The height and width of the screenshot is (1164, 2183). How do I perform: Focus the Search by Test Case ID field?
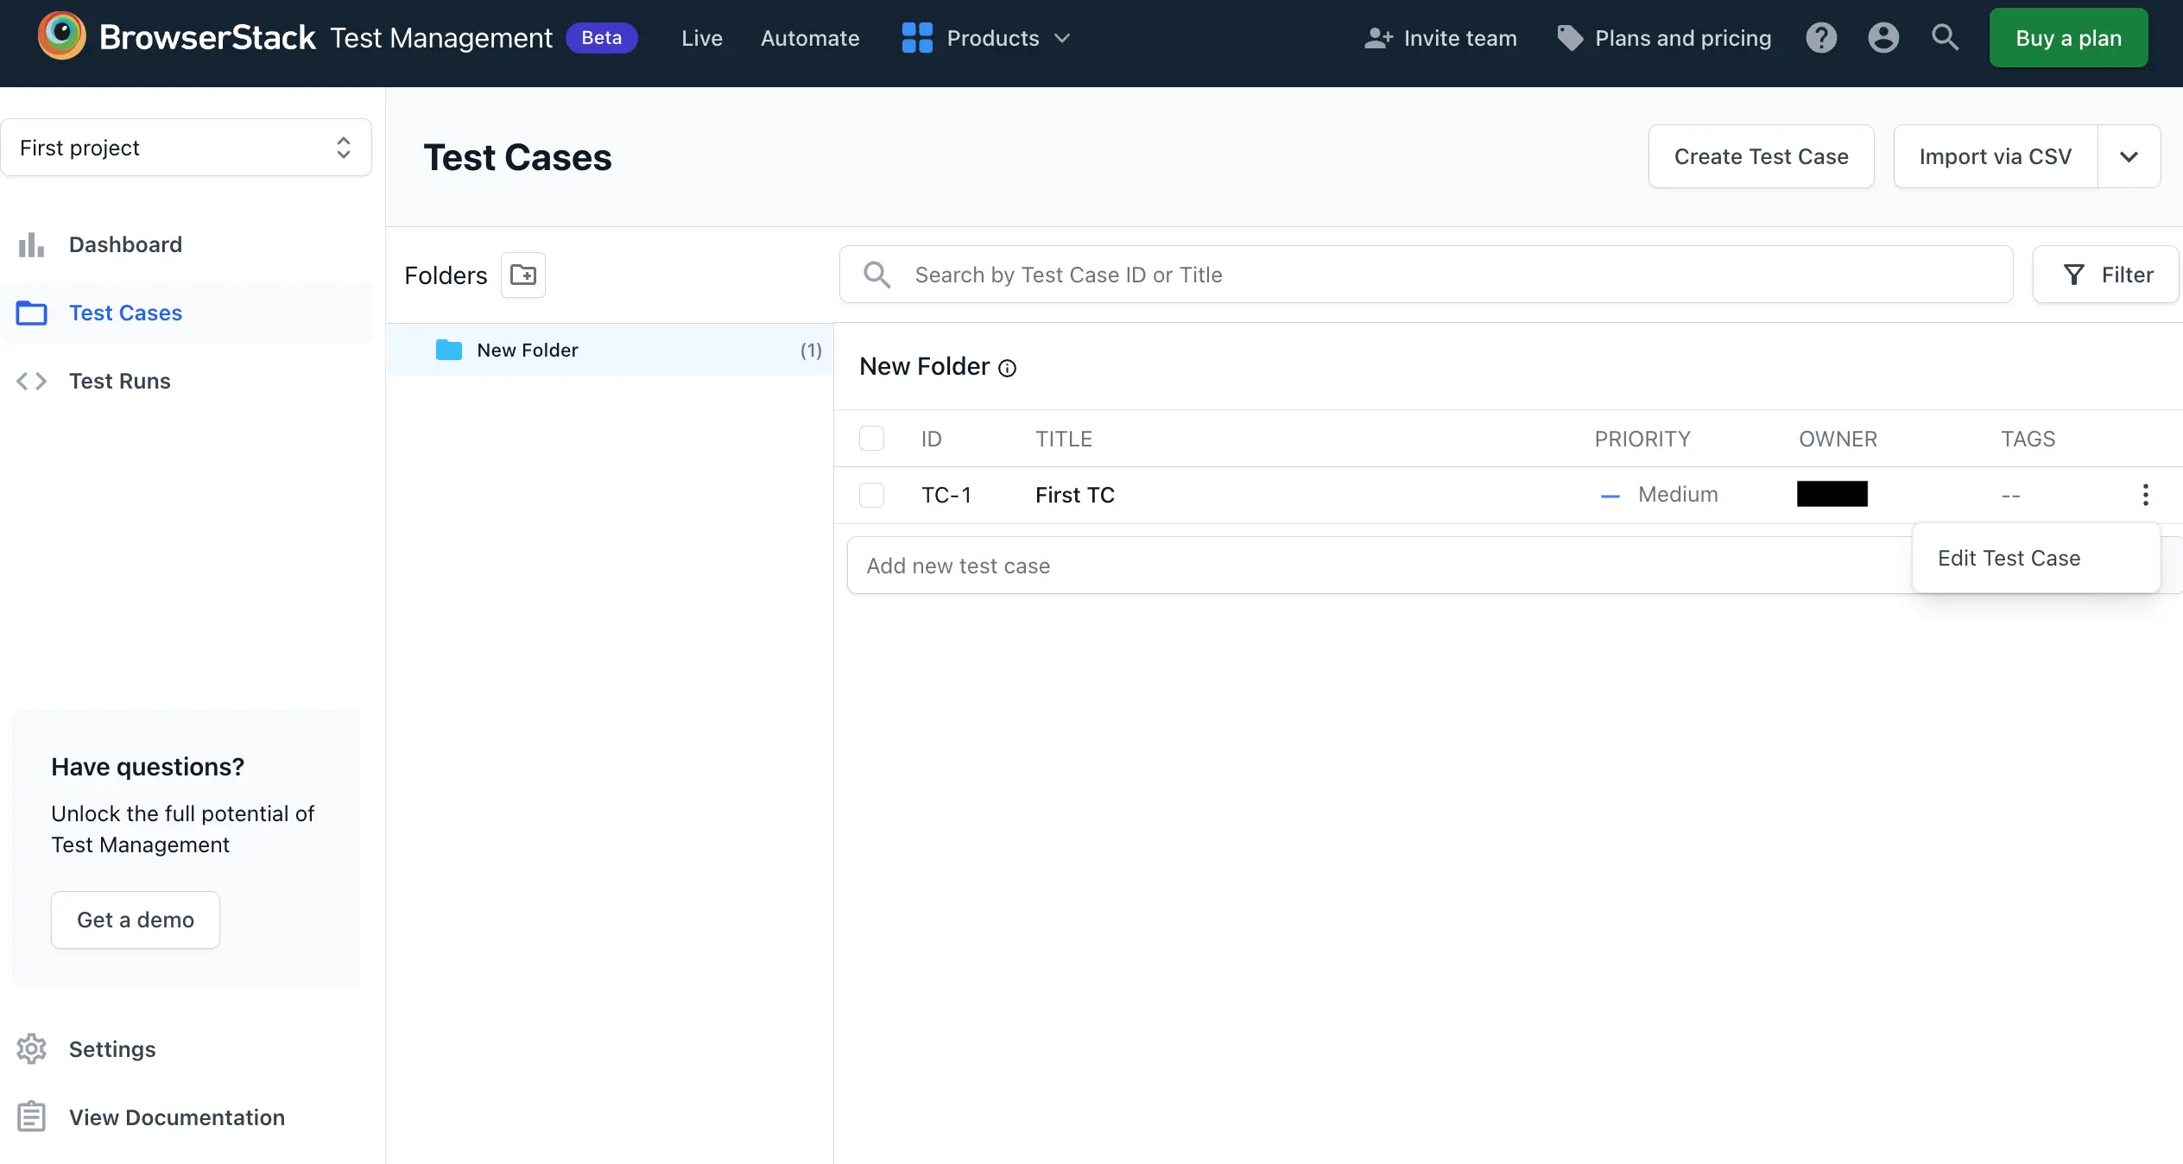(x=1425, y=275)
